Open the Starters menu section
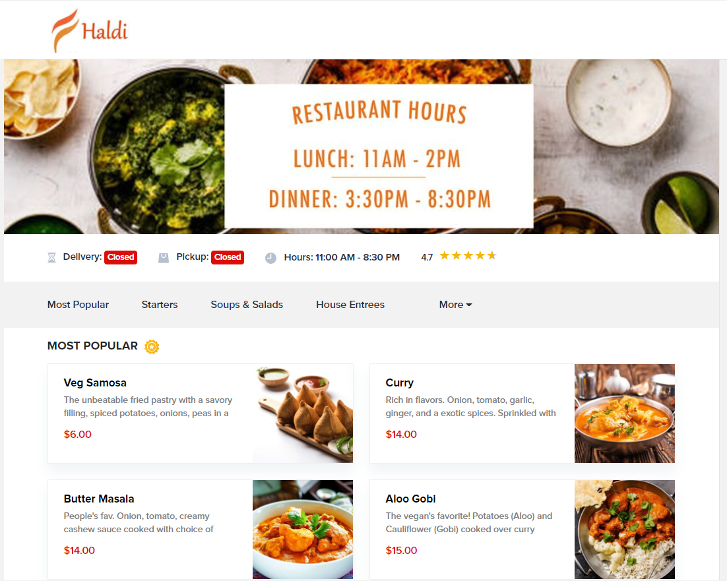The height and width of the screenshot is (581, 727). point(160,305)
